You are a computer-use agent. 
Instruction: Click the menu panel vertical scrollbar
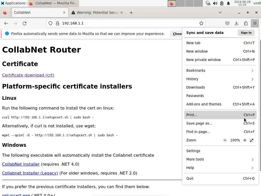click(260, 105)
